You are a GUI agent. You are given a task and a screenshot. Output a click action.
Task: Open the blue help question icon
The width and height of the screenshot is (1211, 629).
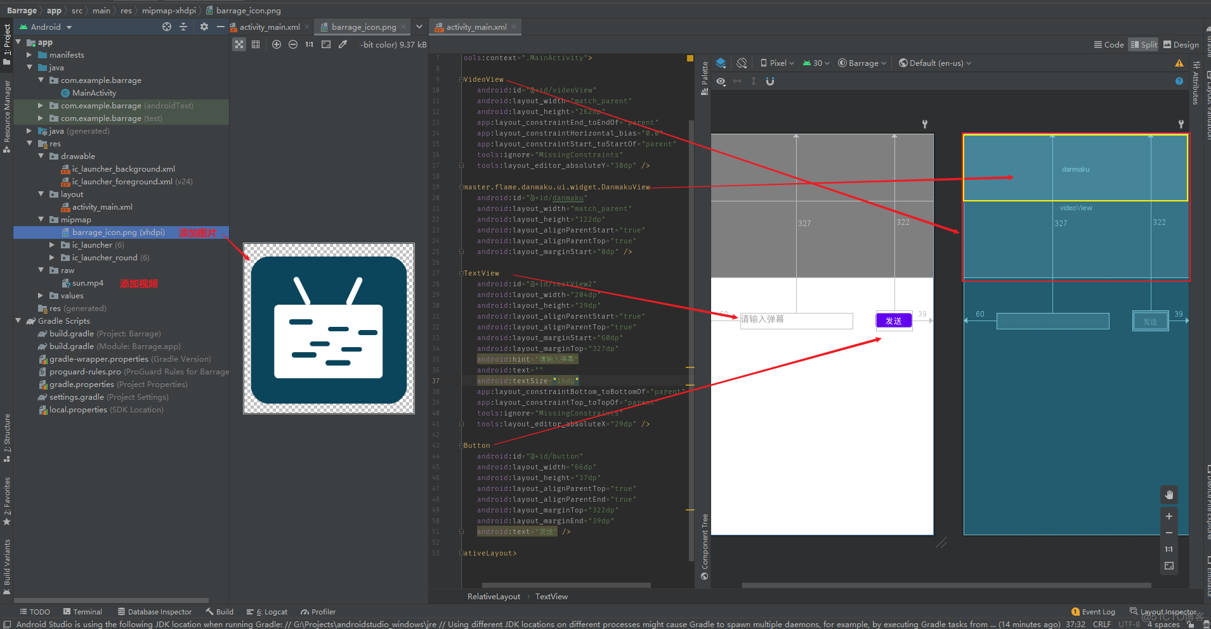point(1179,81)
